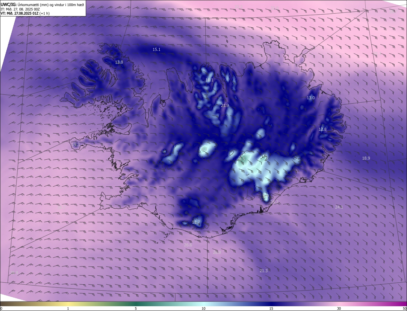407x311 pixels.
Task: Click the legend tick labeled 5
Action: 136,308
